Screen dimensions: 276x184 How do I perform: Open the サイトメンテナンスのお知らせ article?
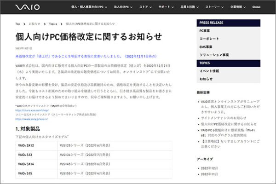click(x=224, y=118)
